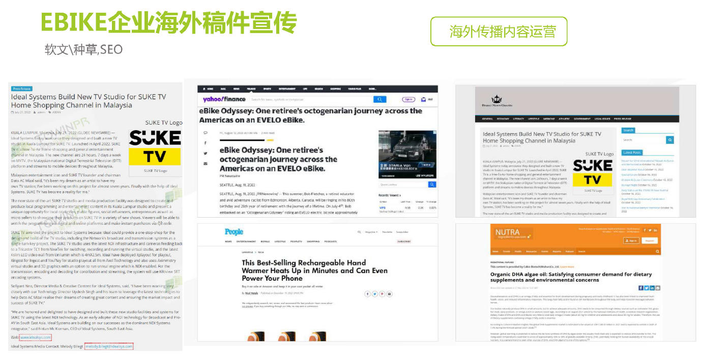Viewport: 701px width, 357px height.
Task: Click the NUTRA ingredients logo
Action: click(514, 233)
